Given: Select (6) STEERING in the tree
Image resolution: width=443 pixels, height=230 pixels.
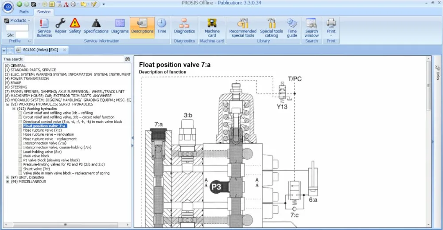Looking at the screenshot, I should point(16,87).
